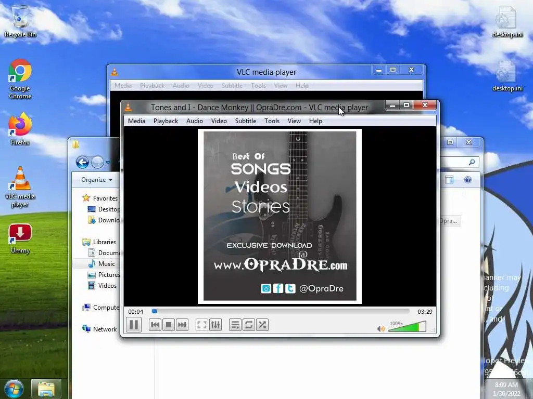Open Firefox desktop shortcut
Image resolution: width=533 pixels, height=399 pixels.
pos(20,129)
